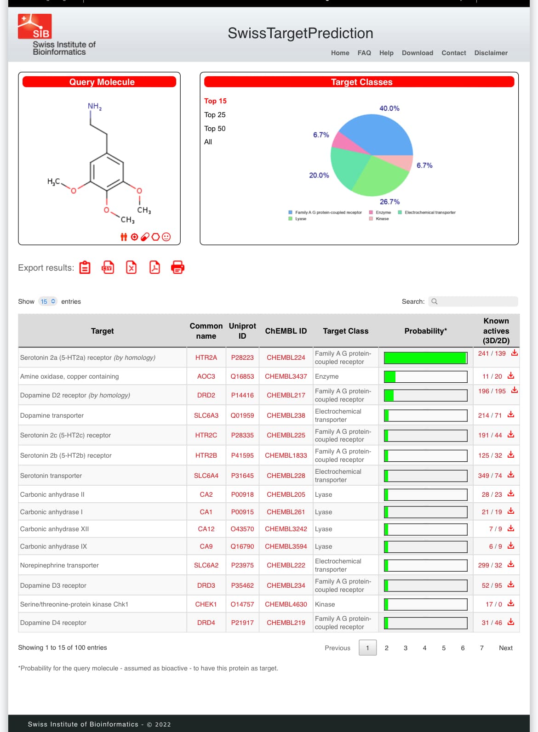Open the Contact page
The width and height of the screenshot is (538, 732).
(x=454, y=53)
